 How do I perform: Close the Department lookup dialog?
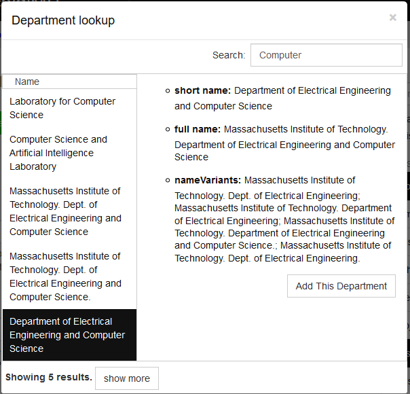[x=392, y=18]
